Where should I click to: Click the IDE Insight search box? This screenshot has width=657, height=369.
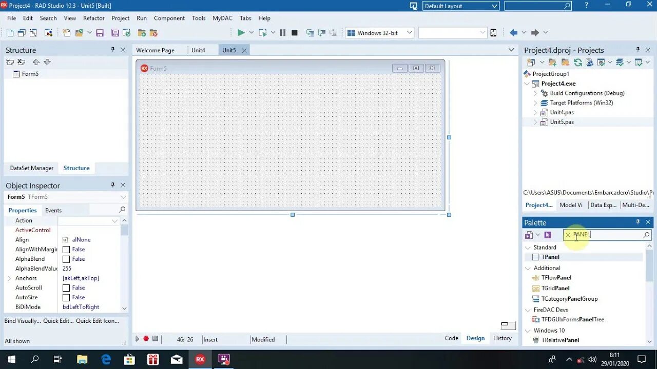click(x=538, y=6)
